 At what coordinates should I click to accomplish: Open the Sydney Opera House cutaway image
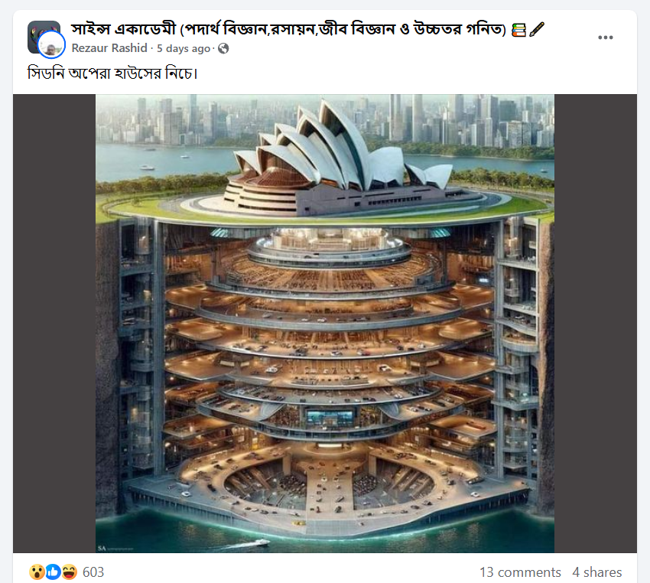coord(325,324)
